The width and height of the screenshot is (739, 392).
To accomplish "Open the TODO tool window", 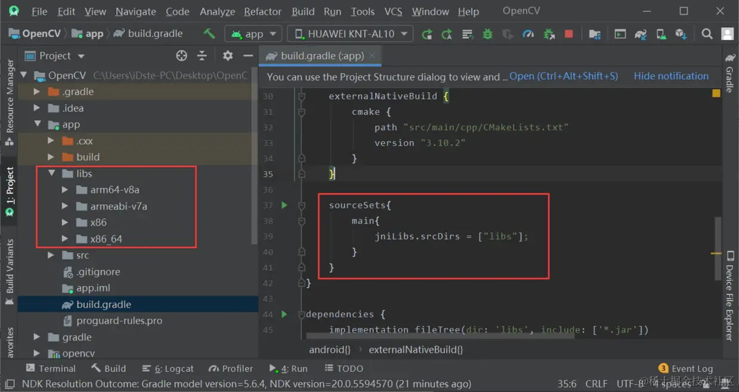I will (343, 368).
